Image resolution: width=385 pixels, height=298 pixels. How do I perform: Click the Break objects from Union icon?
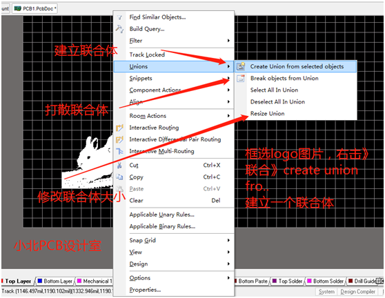241,78
